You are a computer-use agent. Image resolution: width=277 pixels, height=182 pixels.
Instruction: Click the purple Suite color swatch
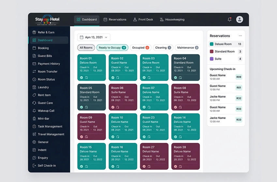[211, 59]
